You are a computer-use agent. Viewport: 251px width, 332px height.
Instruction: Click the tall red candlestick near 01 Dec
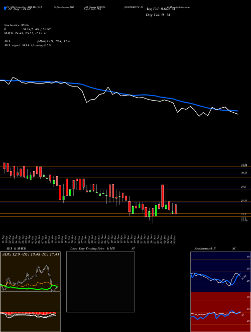click(163, 196)
